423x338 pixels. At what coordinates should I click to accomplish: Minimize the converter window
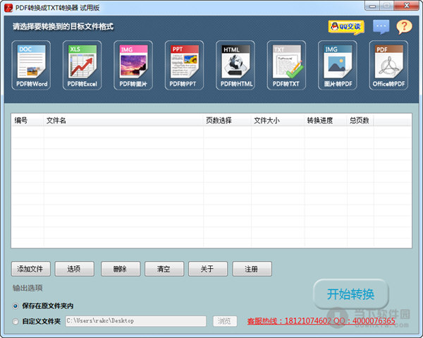coord(372,6)
